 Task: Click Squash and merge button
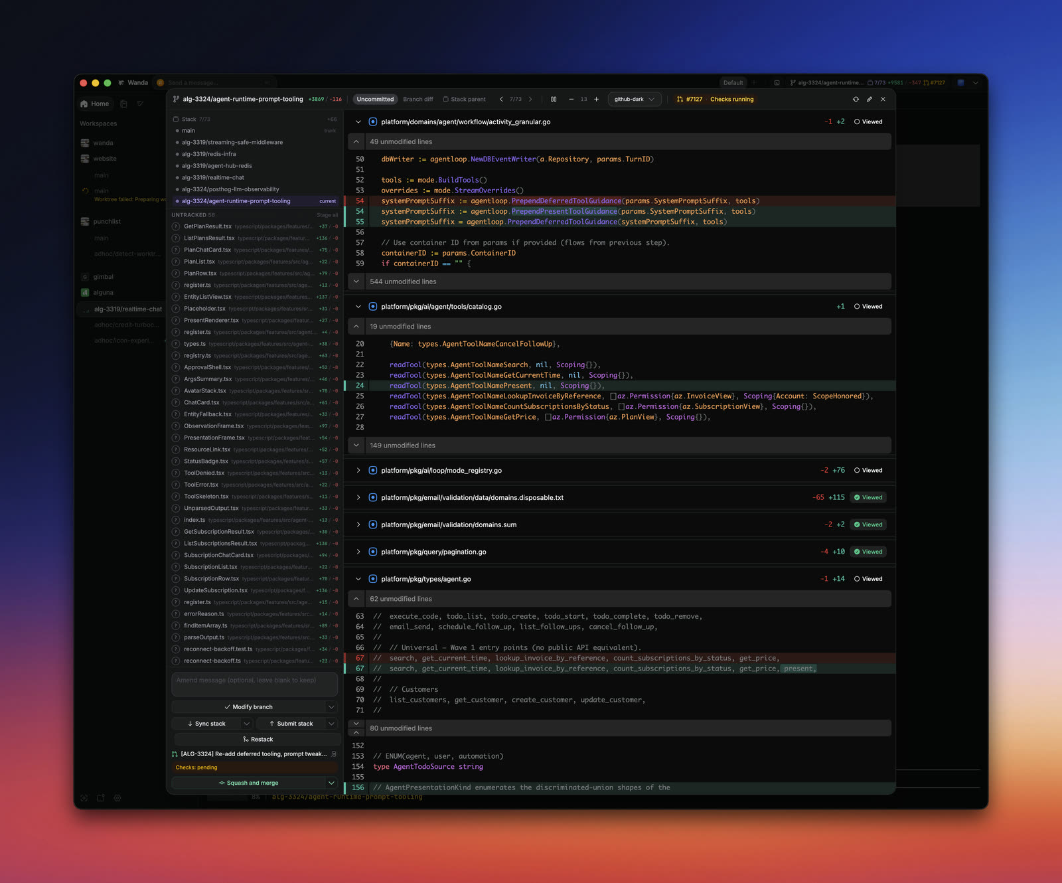[x=249, y=783]
